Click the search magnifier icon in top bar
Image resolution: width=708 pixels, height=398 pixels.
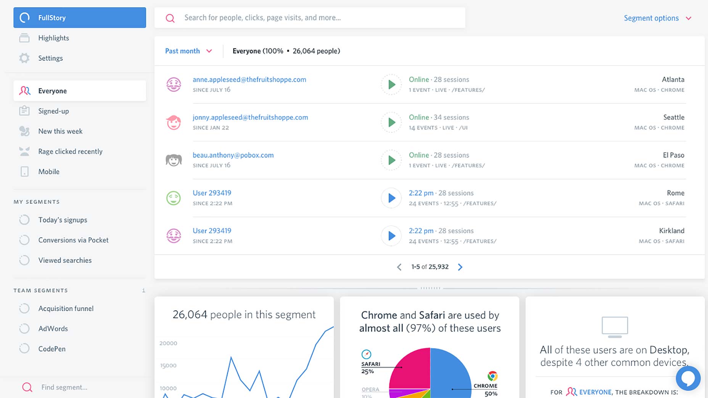tap(170, 18)
